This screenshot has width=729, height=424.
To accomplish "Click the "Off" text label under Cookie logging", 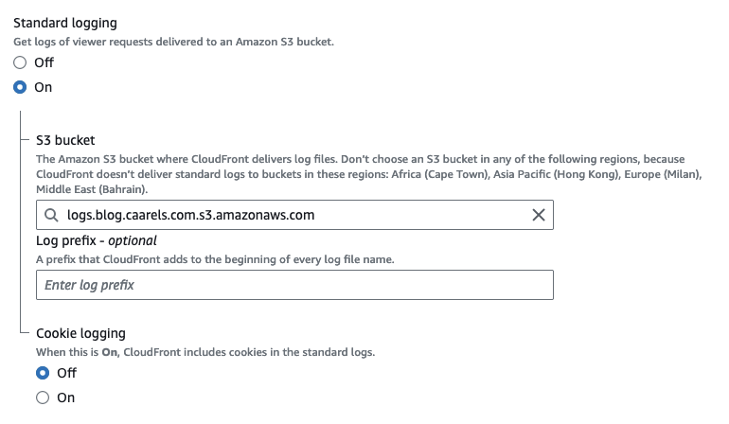I will (66, 373).
